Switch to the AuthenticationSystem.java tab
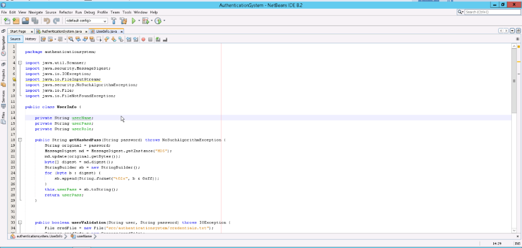522x248 pixels. (x=62, y=31)
